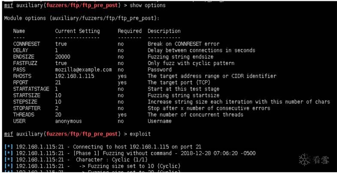Click the snowflake watermark icon
The width and height of the screenshot is (337, 173).
(304, 160)
